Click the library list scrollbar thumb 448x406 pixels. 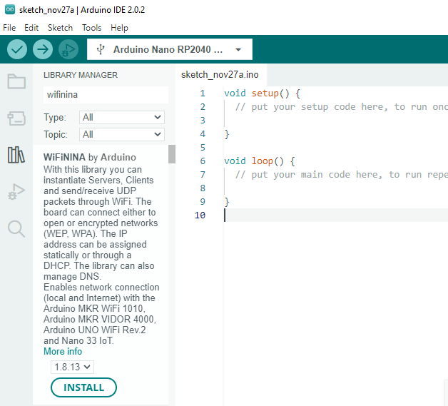click(172, 154)
